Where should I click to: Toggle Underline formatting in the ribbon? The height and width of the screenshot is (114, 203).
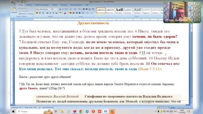[43, 13]
